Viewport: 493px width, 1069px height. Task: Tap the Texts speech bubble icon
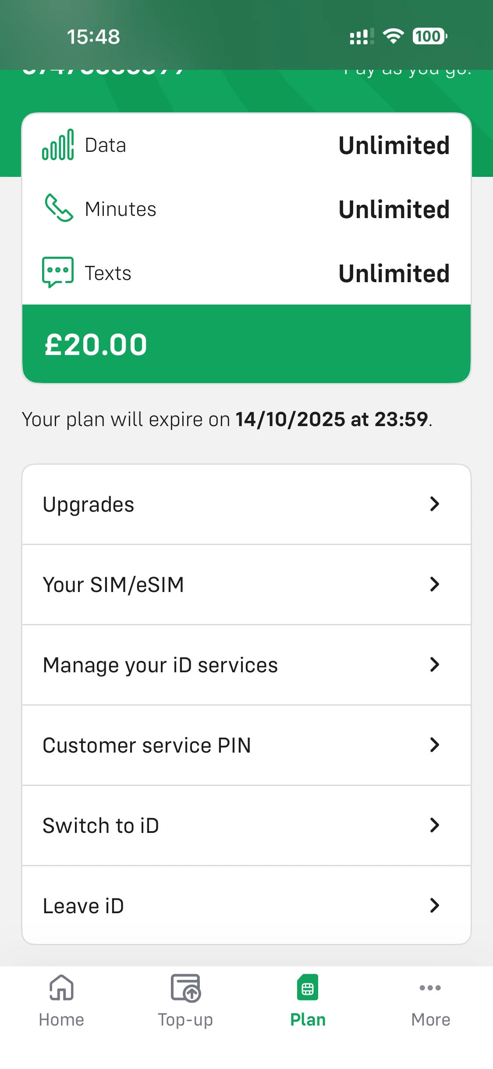click(58, 272)
